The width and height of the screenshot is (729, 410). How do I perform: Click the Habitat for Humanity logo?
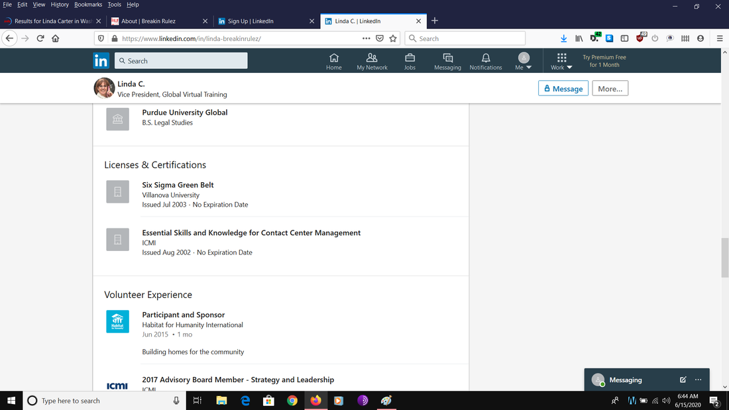117,321
